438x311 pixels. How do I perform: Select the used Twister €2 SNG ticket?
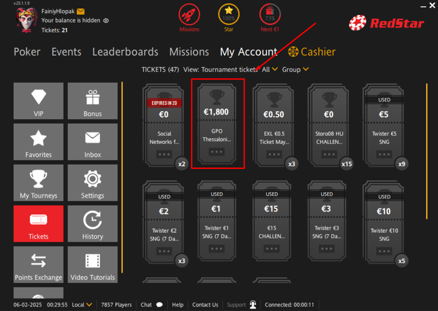click(164, 223)
